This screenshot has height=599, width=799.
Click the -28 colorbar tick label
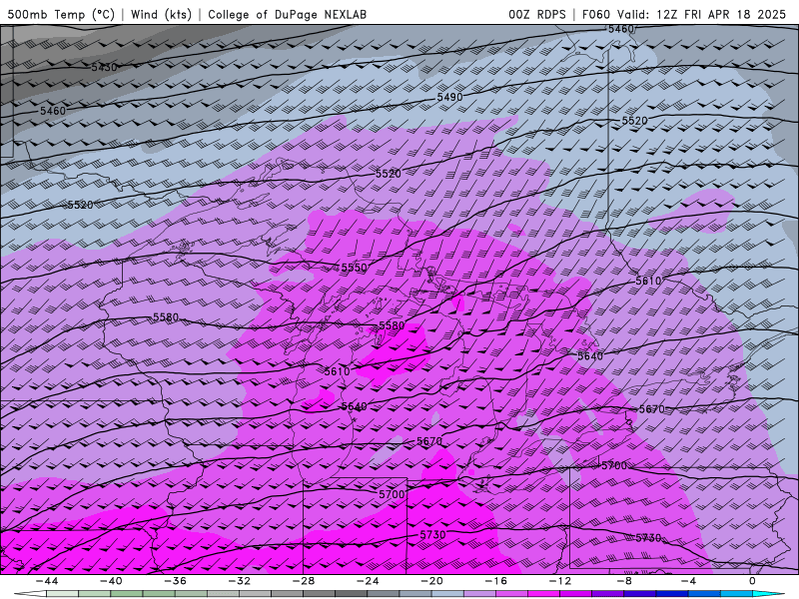[304, 581]
